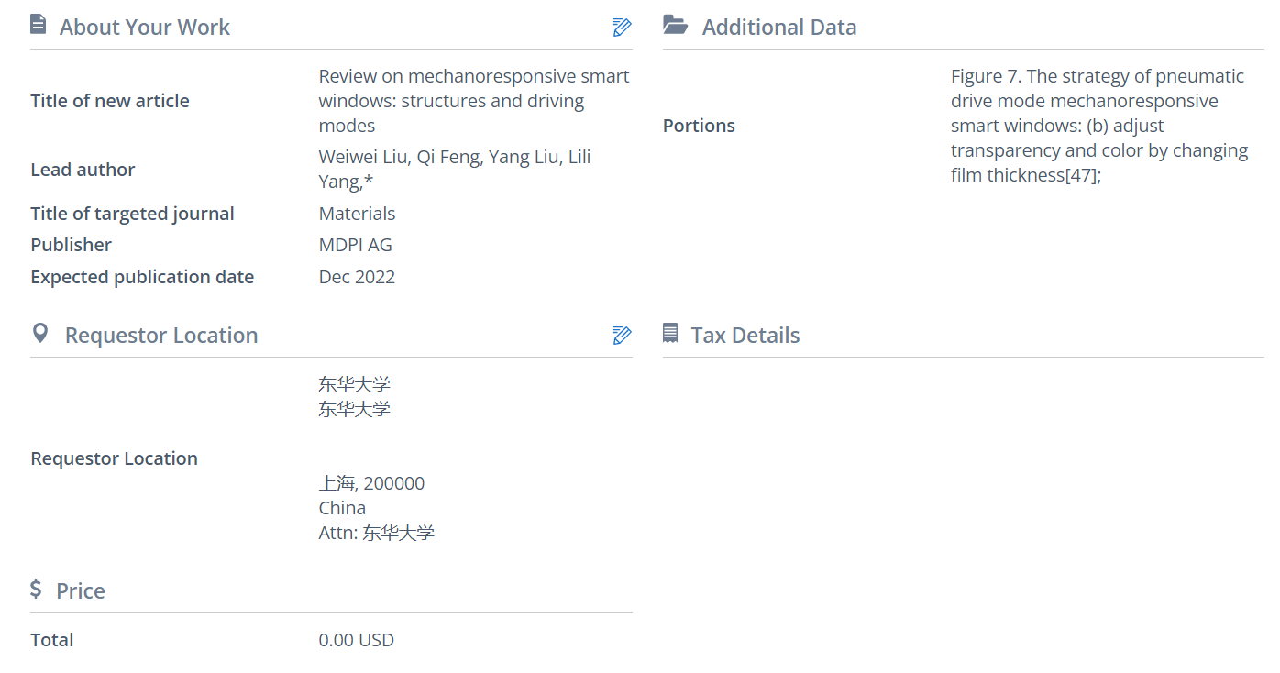
Task: Edit the Requestor Location section
Action: (x=622, y=336)
